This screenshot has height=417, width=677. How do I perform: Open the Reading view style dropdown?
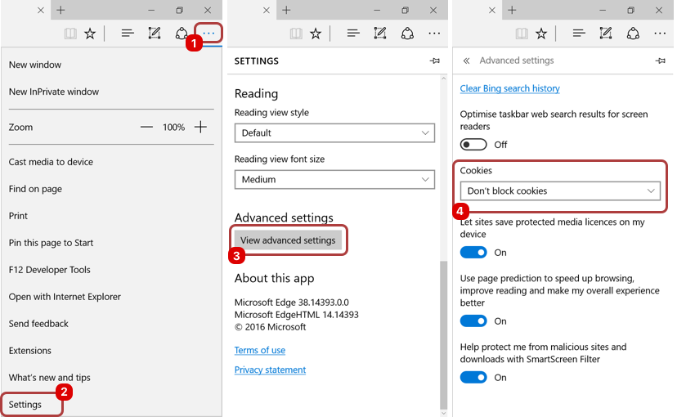(334, 132)
